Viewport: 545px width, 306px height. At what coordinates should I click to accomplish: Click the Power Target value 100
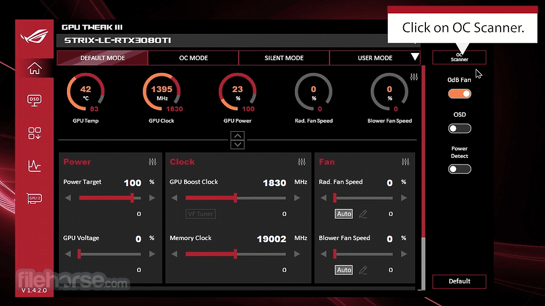[133, 183]
